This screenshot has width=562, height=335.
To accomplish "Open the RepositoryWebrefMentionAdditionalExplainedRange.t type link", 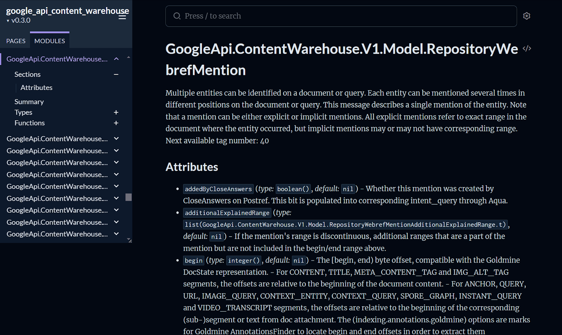I will (x=346, y=225).
